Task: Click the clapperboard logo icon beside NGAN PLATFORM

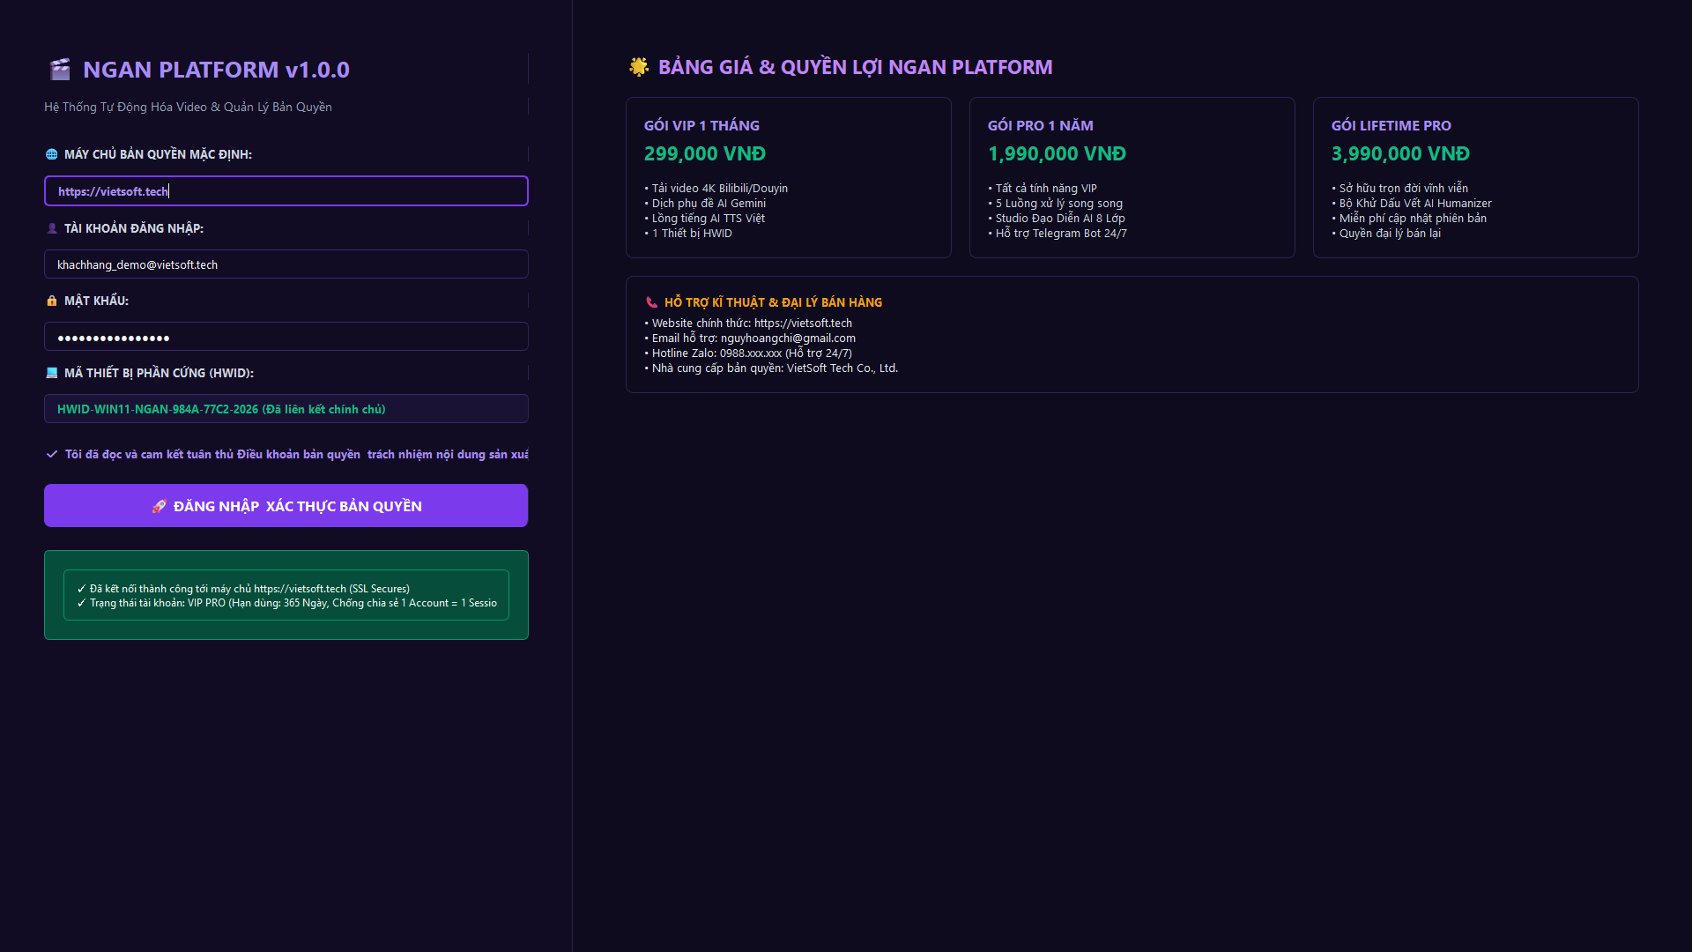Action: tap(60, 69)
